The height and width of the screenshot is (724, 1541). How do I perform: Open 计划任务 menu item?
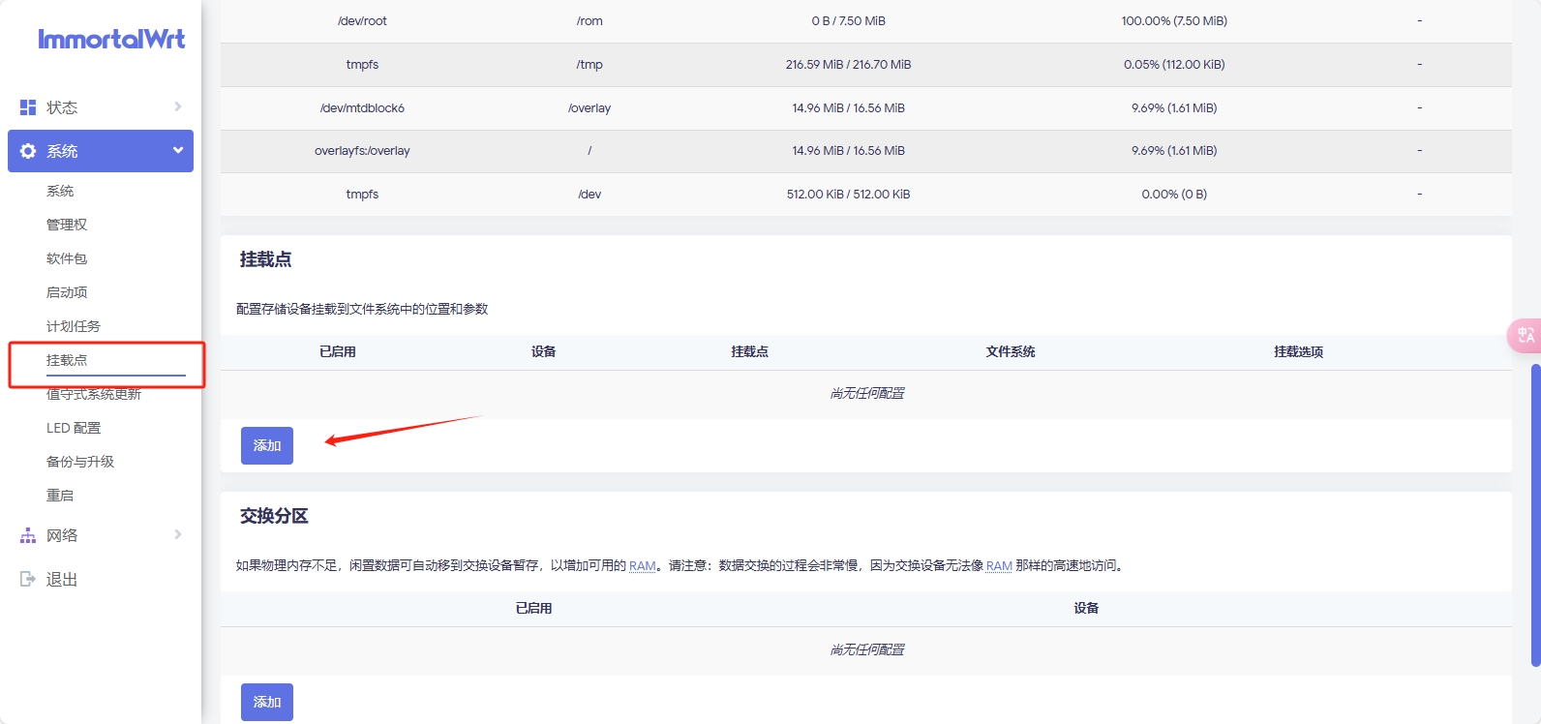point(74,326)
